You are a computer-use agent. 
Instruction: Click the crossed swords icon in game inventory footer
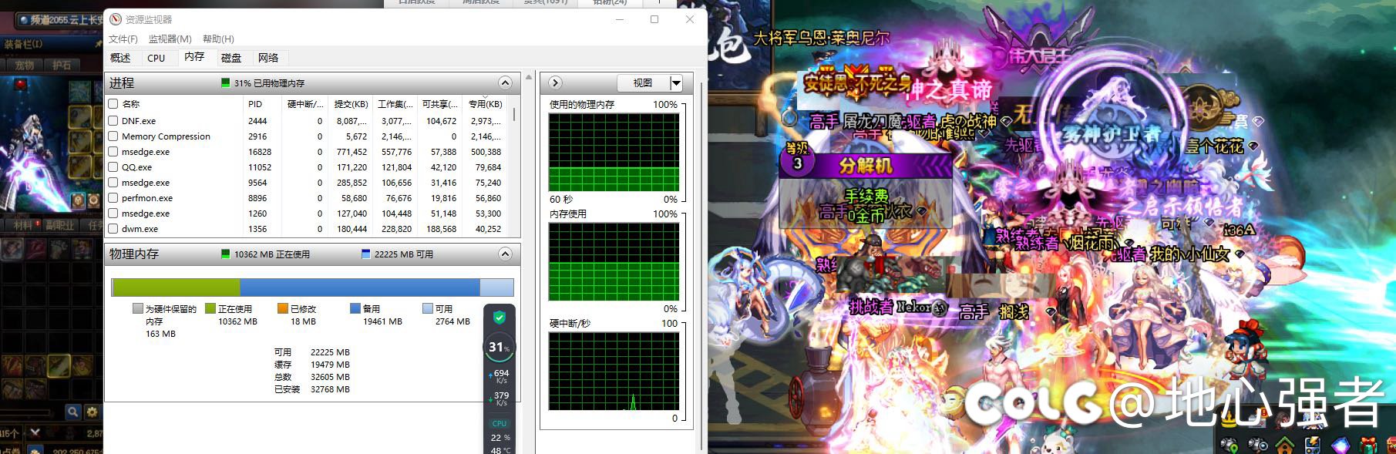pyautogui.click(x=34, y=432)
